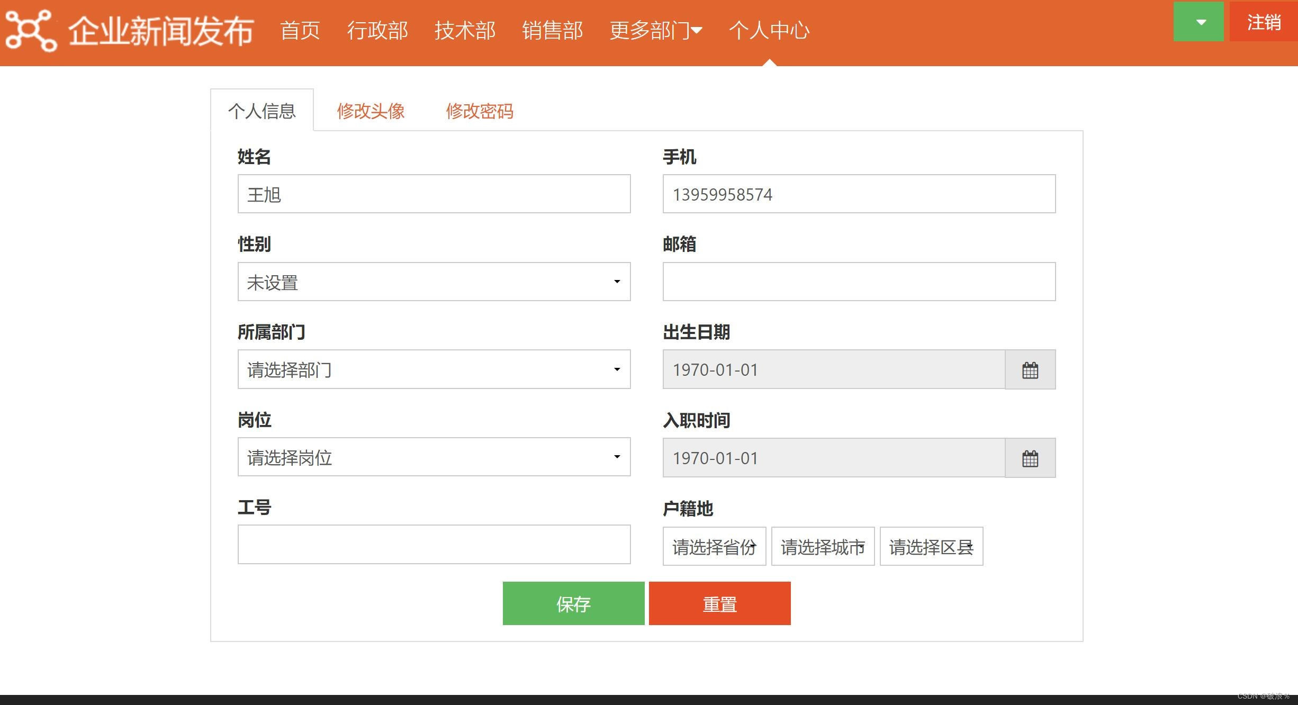Switch to the 个人信息 tab
1298x705 pixels.
coord(262,110)
